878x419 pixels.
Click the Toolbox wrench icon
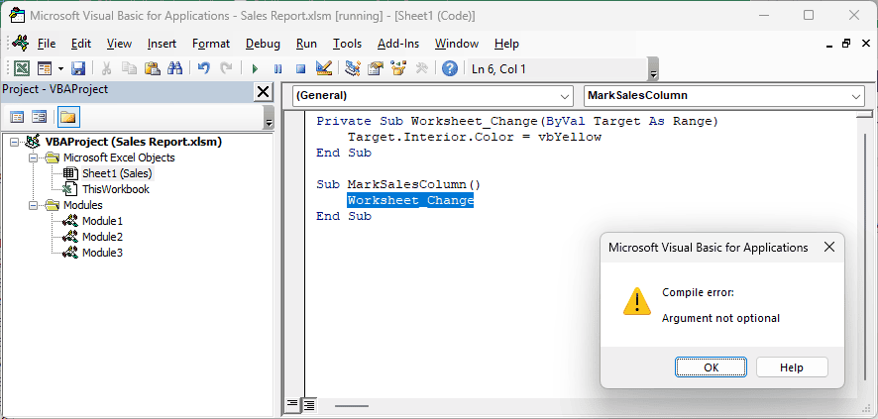[421, 68]
